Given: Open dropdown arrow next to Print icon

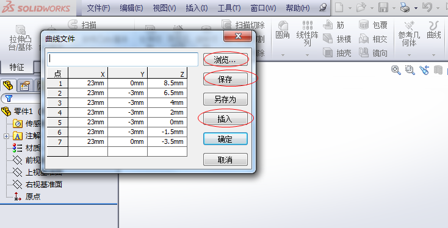Looking at the screenshot, I should 416,9.
